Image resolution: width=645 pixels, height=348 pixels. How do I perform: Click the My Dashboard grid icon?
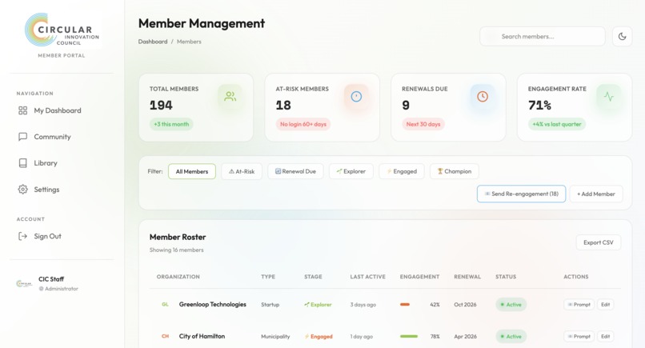point(22,110)
